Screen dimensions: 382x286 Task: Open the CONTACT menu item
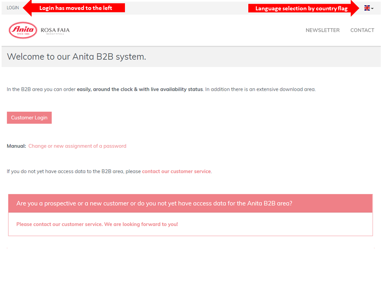tap(362, 30)
